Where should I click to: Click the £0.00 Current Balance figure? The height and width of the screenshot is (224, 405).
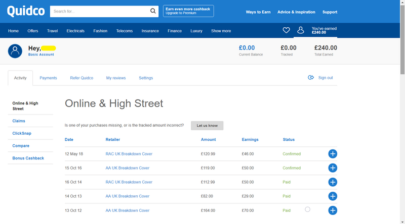tap(247, 48)
